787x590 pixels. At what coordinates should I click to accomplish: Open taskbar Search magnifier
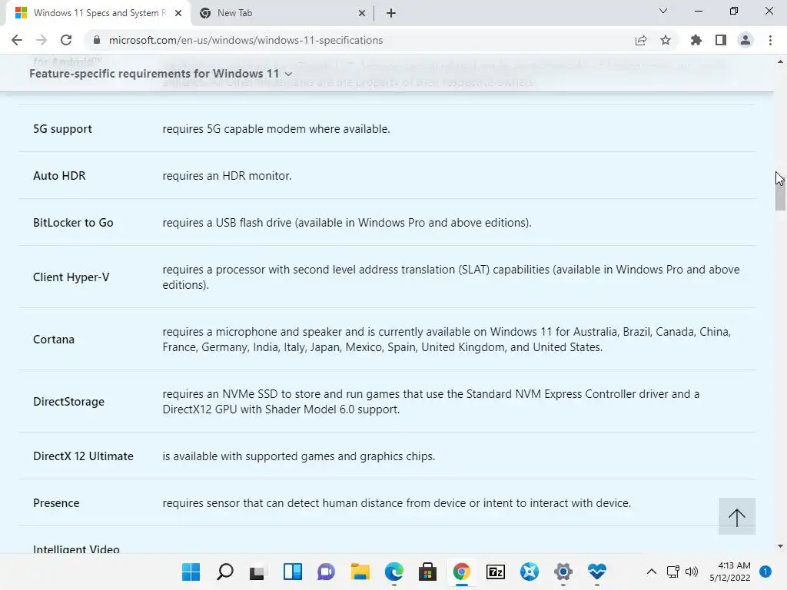tap(225, 572)
